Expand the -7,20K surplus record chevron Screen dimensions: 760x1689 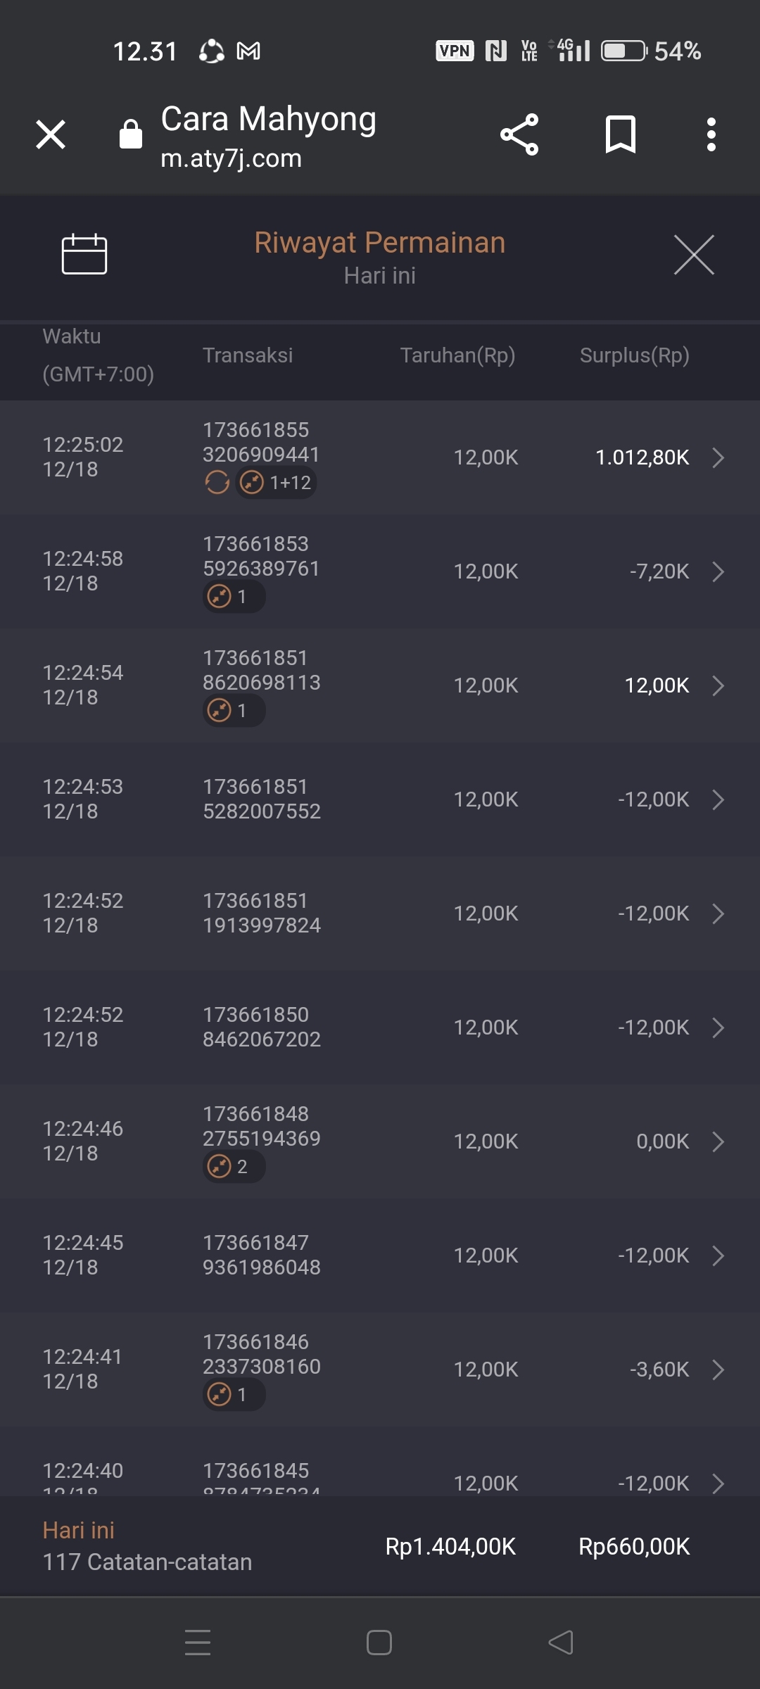pyautogui.click(x=718, y=571)
